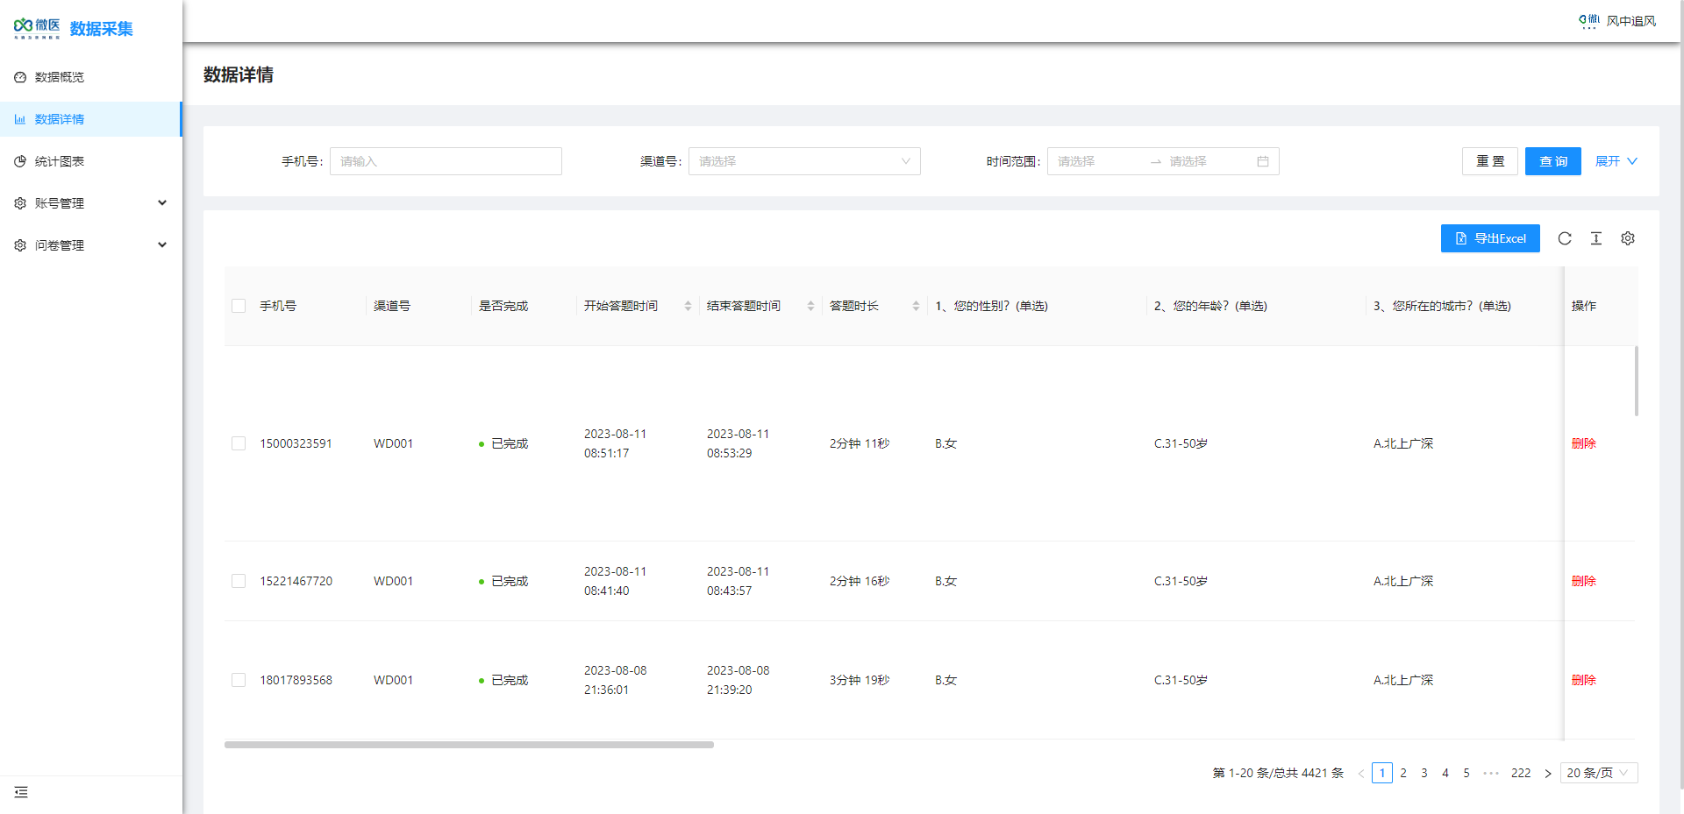Click the 导出Excel button
Screen dimensions: 1684x814
[x=1490, y=238]
